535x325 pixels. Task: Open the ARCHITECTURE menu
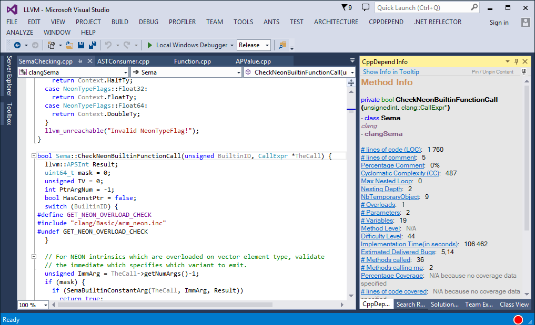pyautogui.click(x=336, y=22)
